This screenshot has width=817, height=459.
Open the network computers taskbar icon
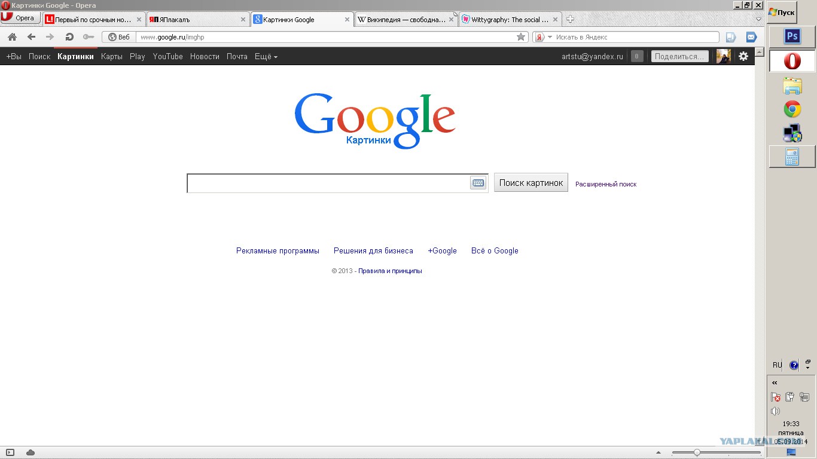pos(792,133)
